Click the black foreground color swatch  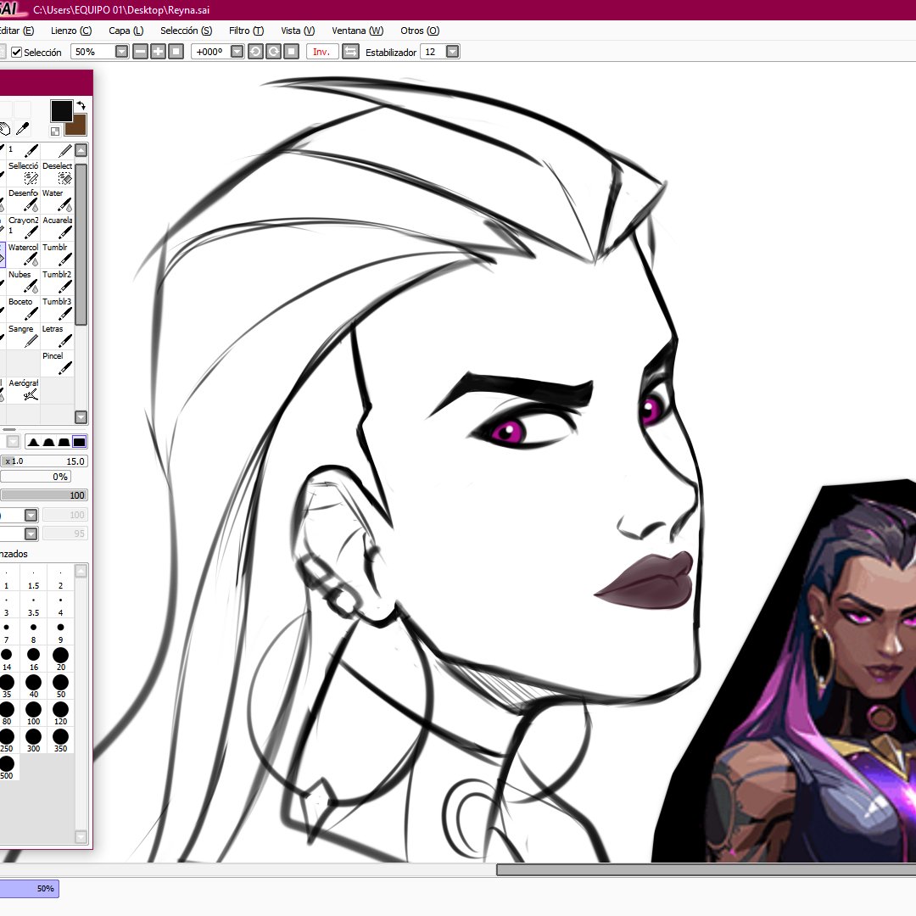pyautogui.click(x=61, y=110)
